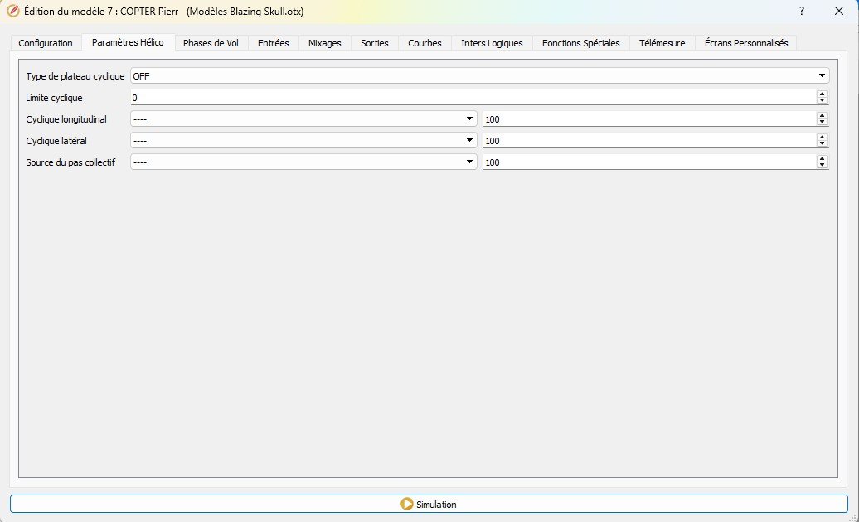The width and height of the screenshot is (859, 522).
Task: Click the help question mark button
Action: [x=801, y=12]
